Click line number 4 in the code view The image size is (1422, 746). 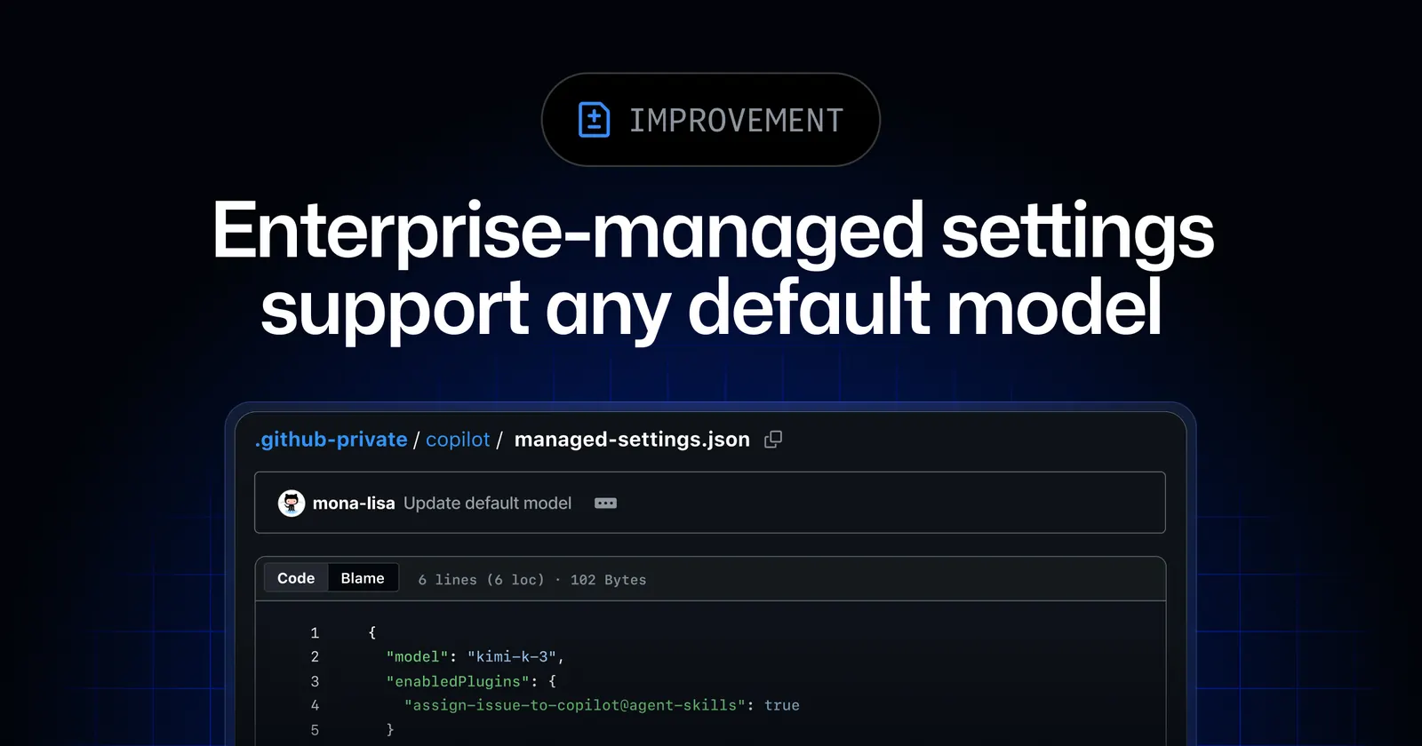[x=315, y=705]
